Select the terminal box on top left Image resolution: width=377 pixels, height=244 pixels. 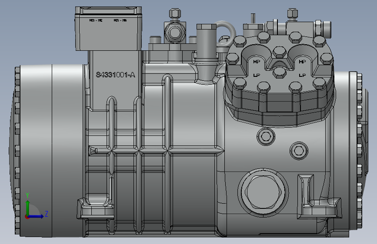point(108,29)
